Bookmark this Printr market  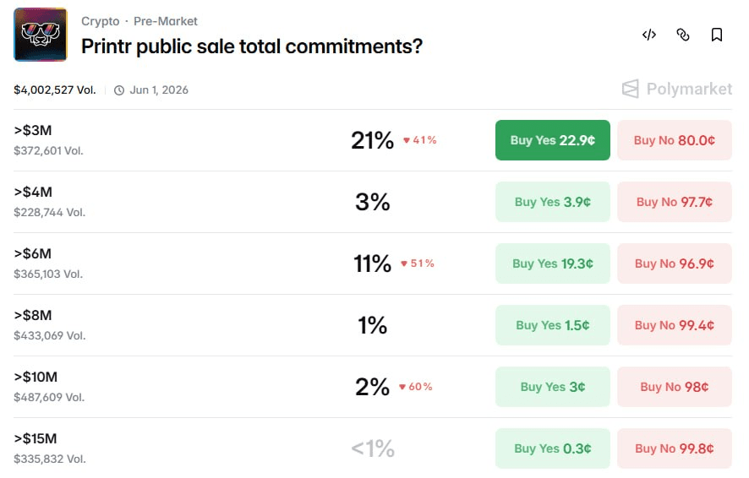coord(717,35)
